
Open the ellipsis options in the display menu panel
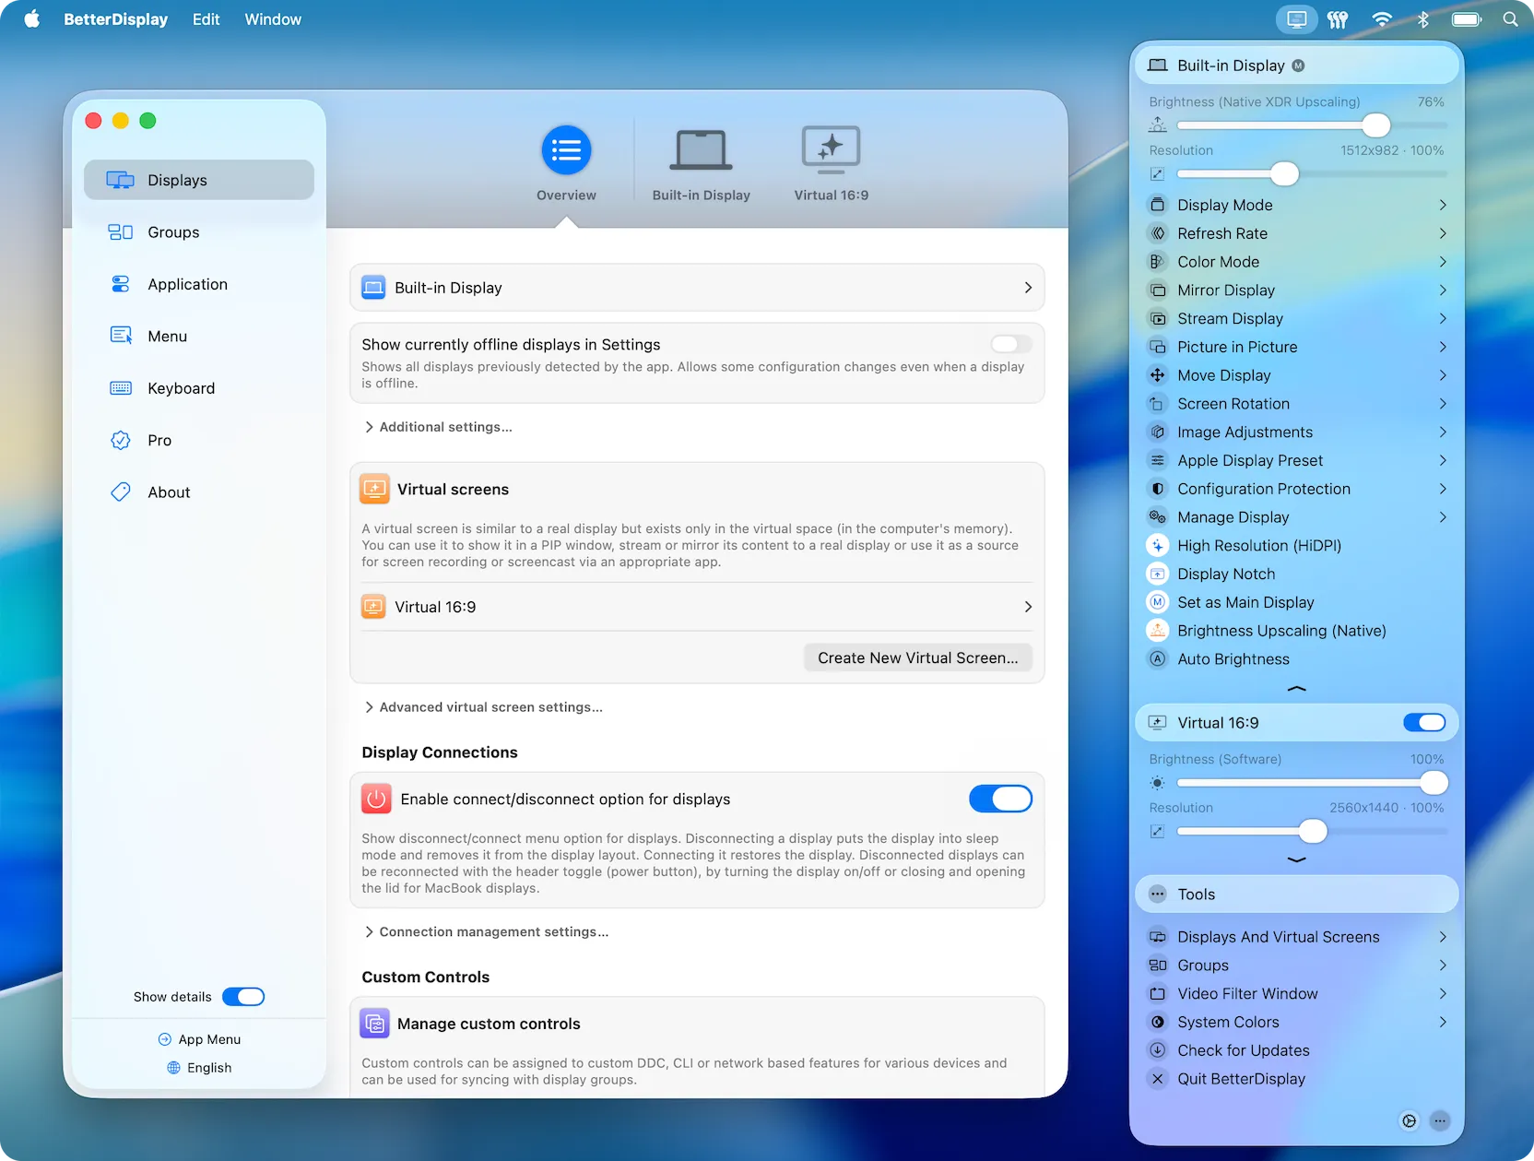click(1439, 1120)
